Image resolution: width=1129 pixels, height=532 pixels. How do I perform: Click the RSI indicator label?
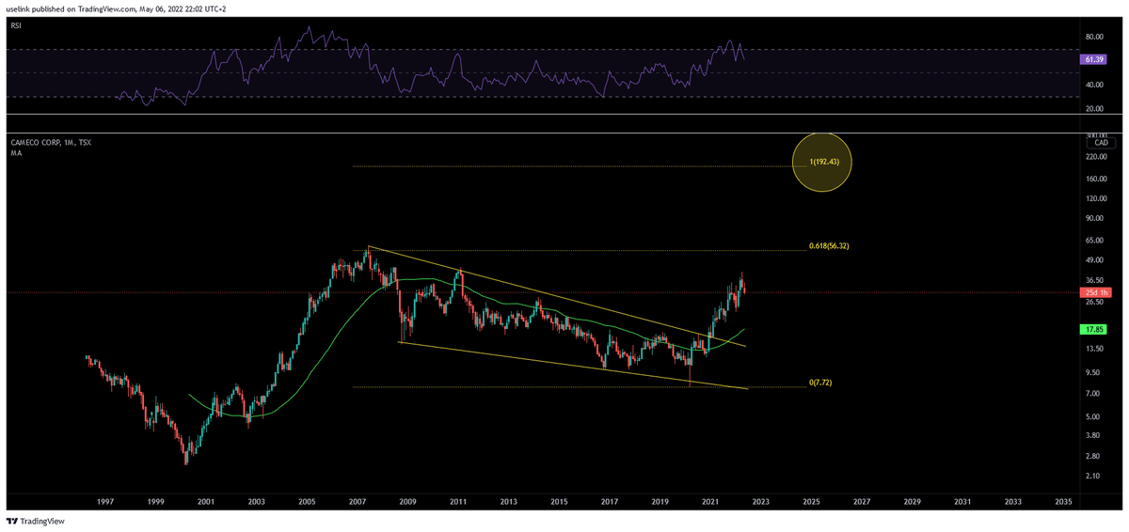point(16,26)
